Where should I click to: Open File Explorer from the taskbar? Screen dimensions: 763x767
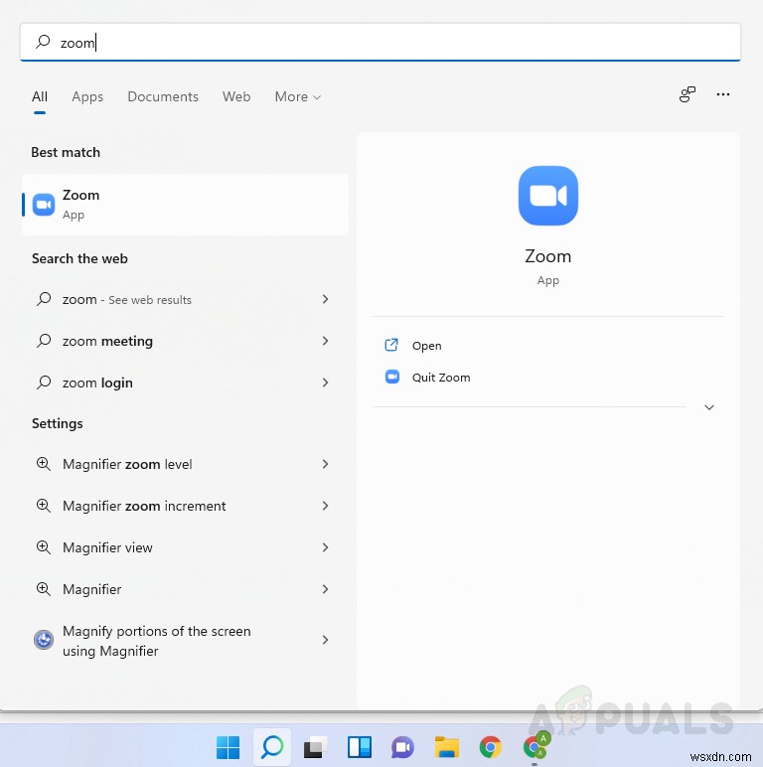click(x=446, y=747)
